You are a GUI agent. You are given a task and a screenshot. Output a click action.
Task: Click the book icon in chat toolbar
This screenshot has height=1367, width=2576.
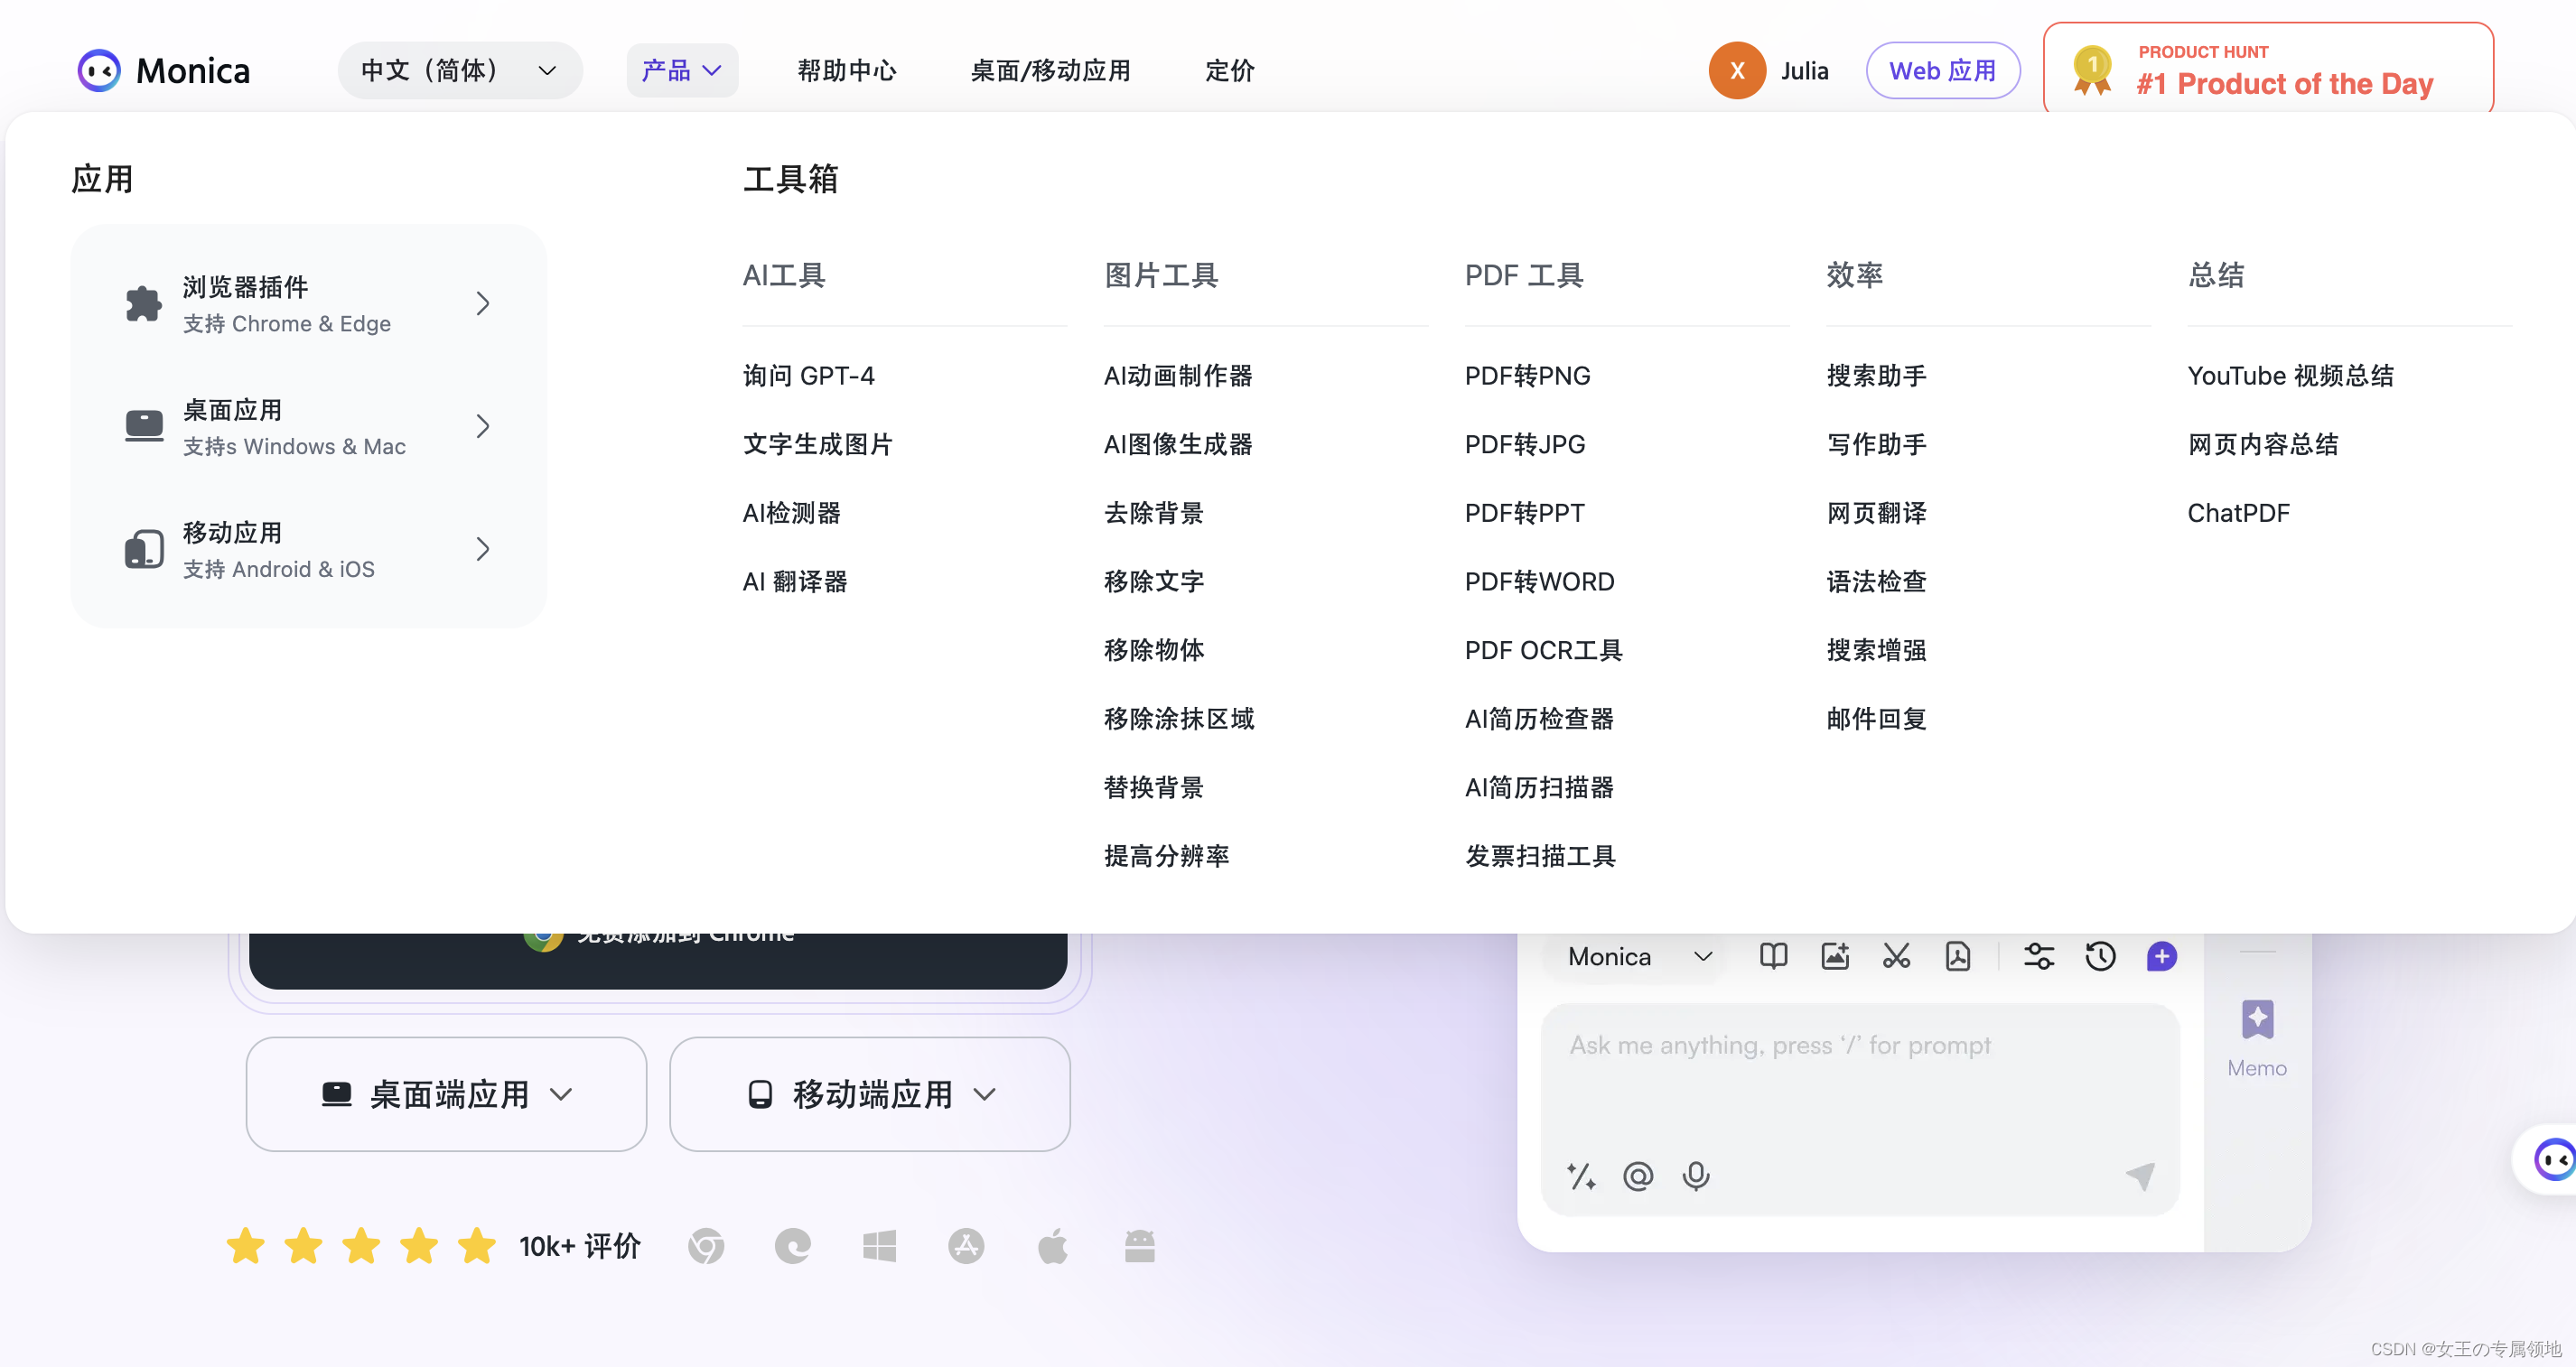(x=1773, y=956)
